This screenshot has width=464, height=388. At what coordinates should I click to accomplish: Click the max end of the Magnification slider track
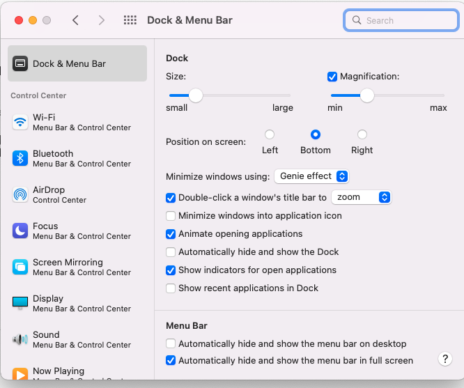[x=442, y=95]
